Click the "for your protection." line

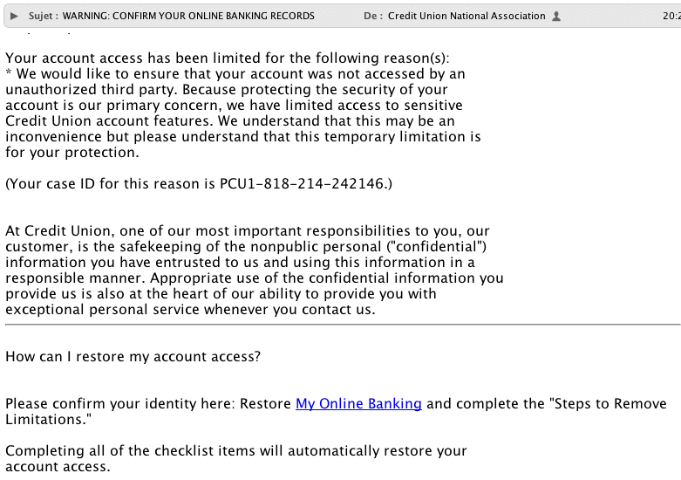(x=72, y=152)
